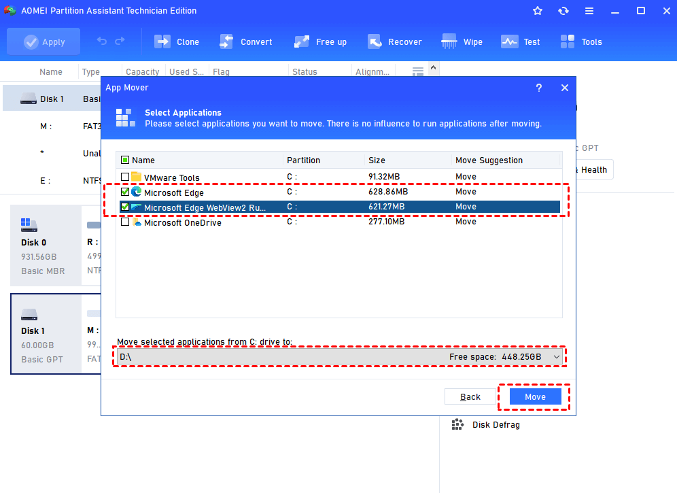
Task: Click the Redo arrow
Action: [x=120, y=41]
